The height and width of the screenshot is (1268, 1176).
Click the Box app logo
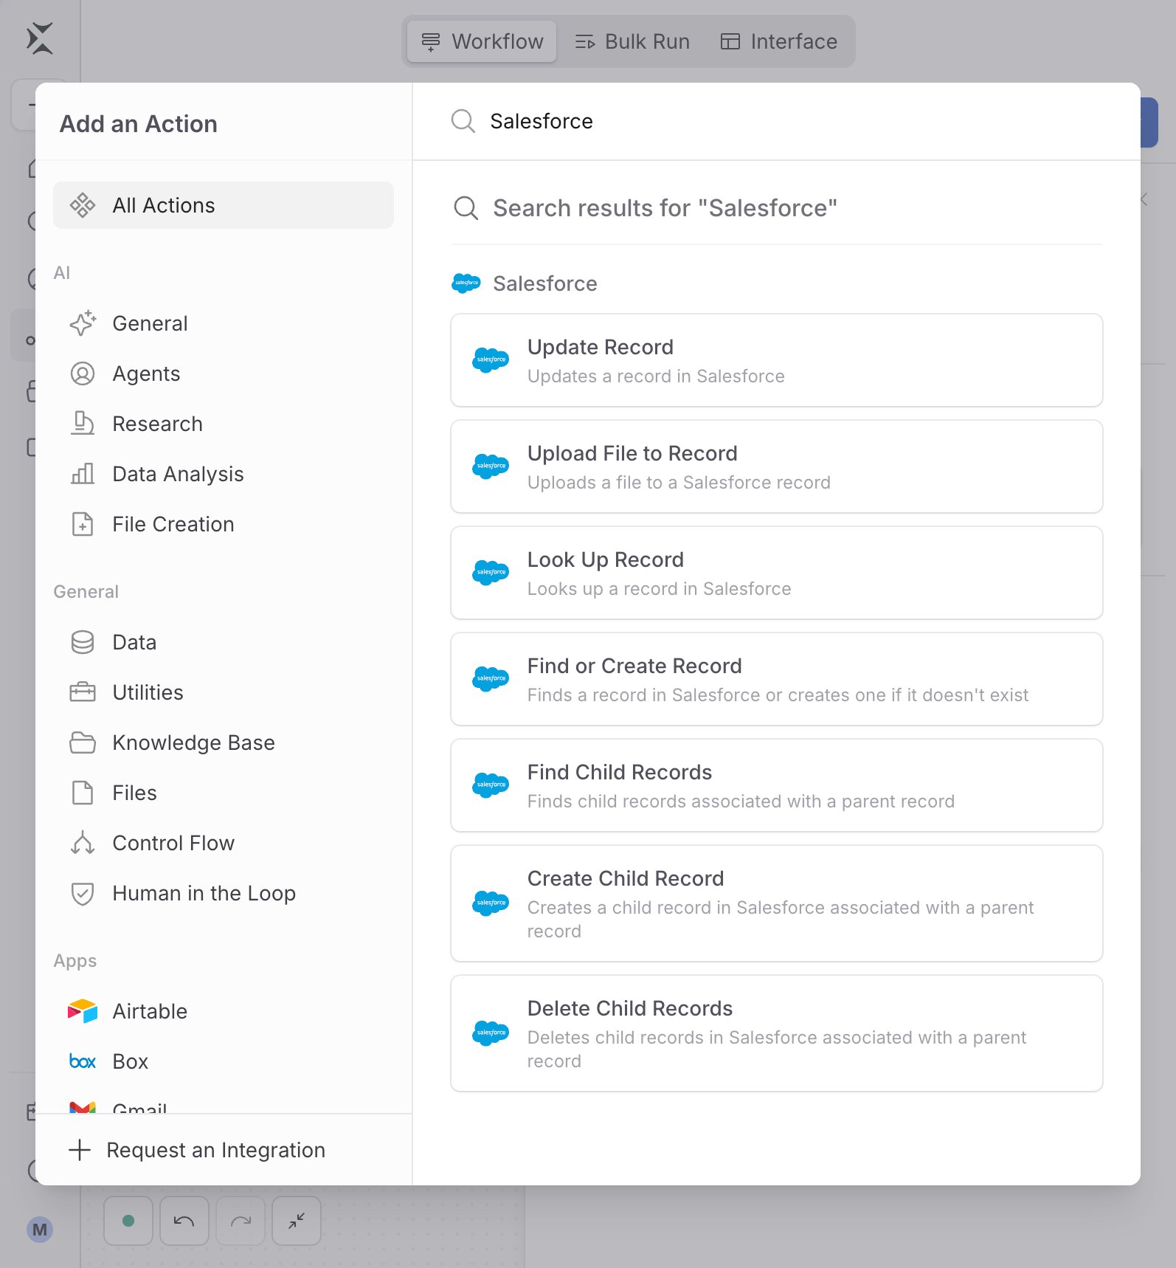(x=83, y=1061)
